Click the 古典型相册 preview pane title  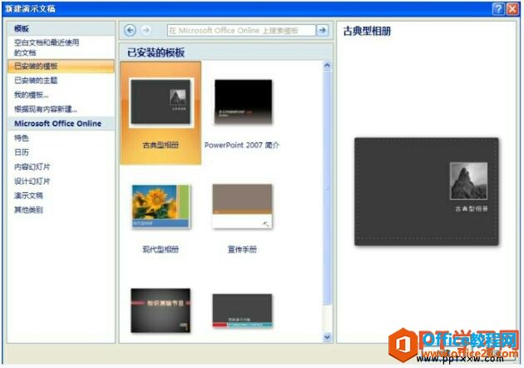click(x=367, y=31)
